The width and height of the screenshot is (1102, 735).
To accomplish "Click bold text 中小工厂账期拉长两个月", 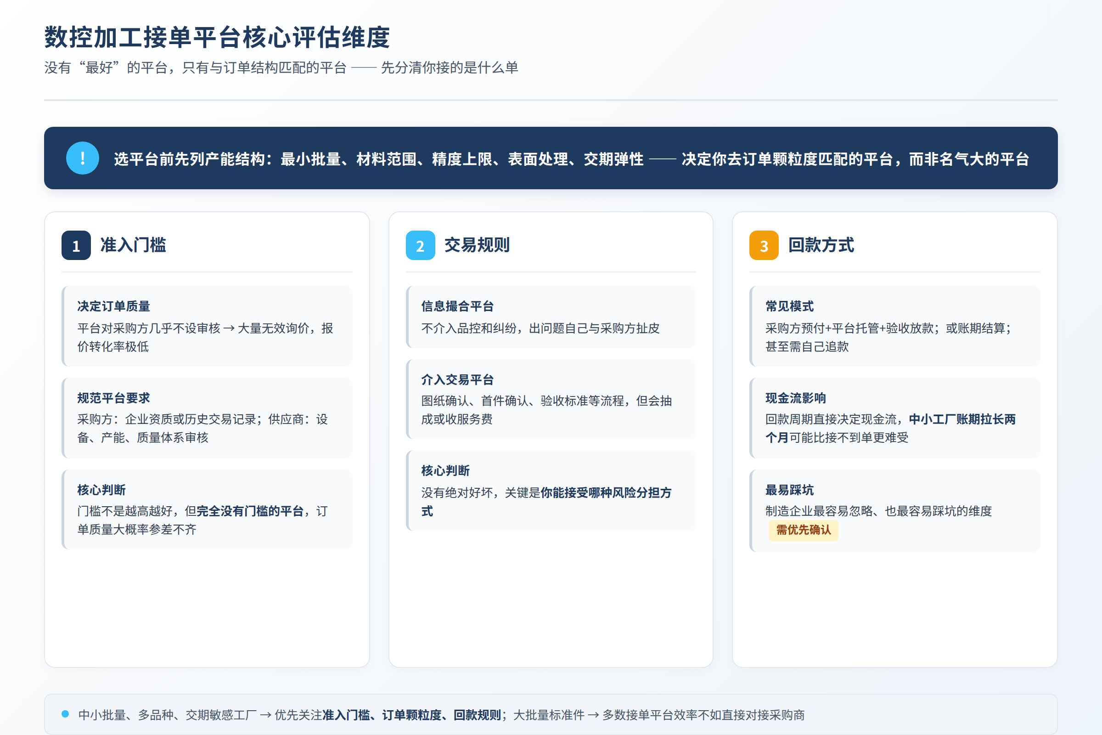I will coord(891,429).
